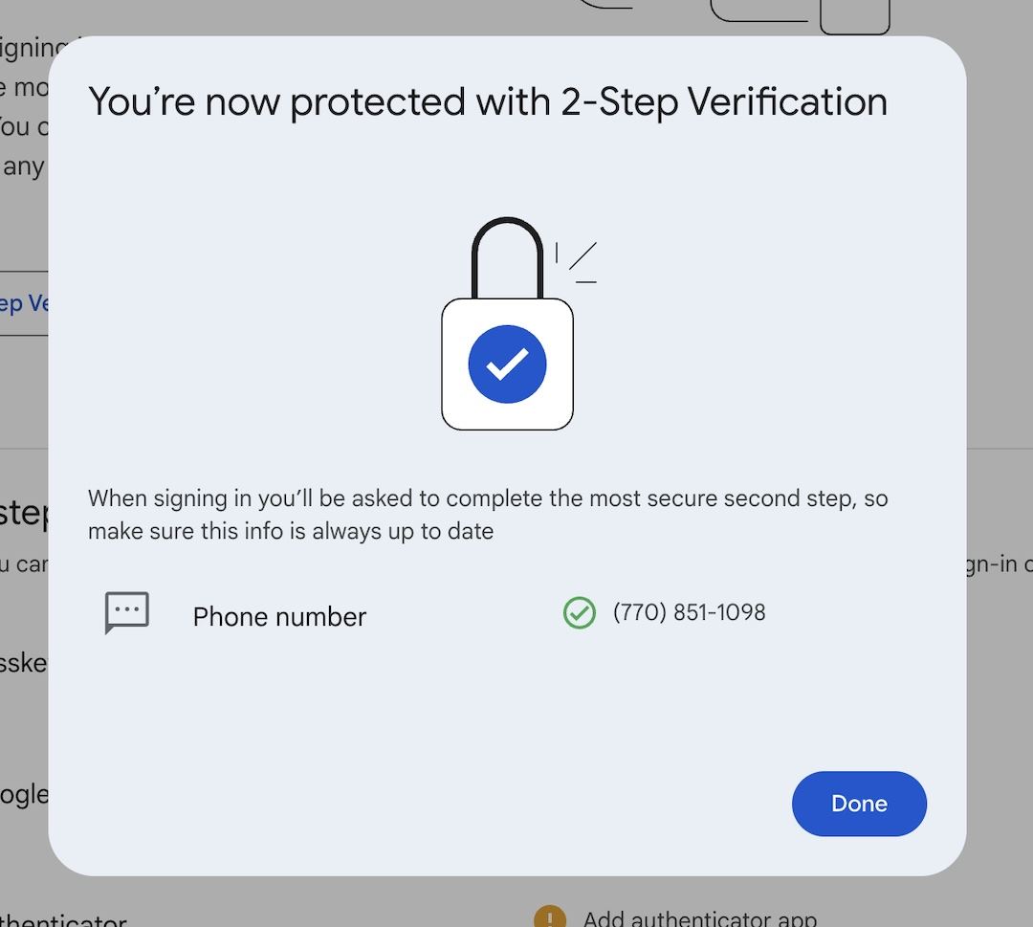Click the 2-Step Verification dialog heading
1033x927 pixels.
click(487, 101)
